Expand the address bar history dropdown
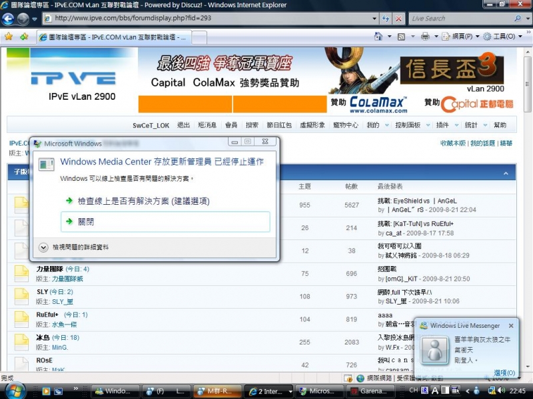The width and height of the screenshot is (533, 399). pos(374,19)
